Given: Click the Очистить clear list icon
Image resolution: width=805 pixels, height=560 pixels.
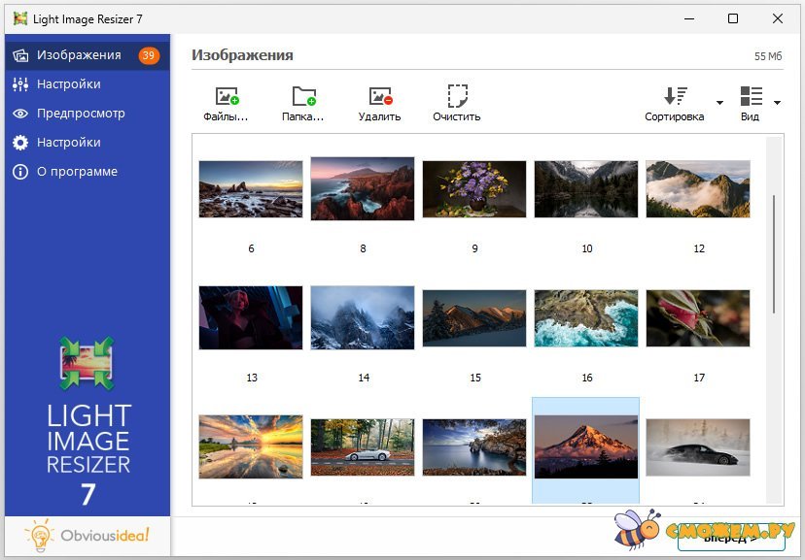Looking at the screenshot, I should click(x=457, y=96).
